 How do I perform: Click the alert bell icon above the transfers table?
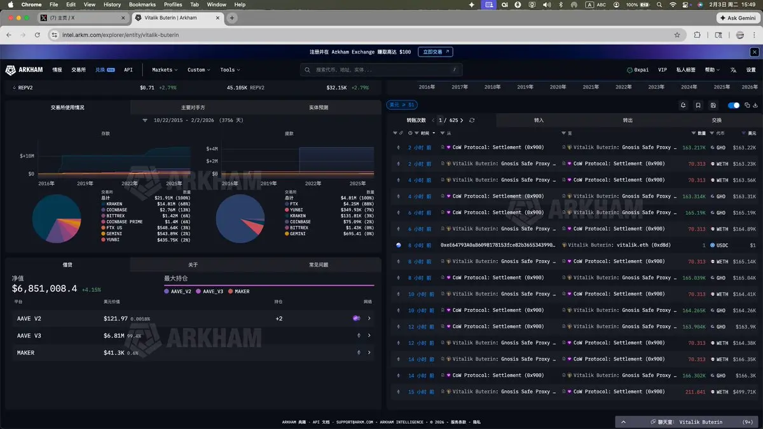point(683,106)
